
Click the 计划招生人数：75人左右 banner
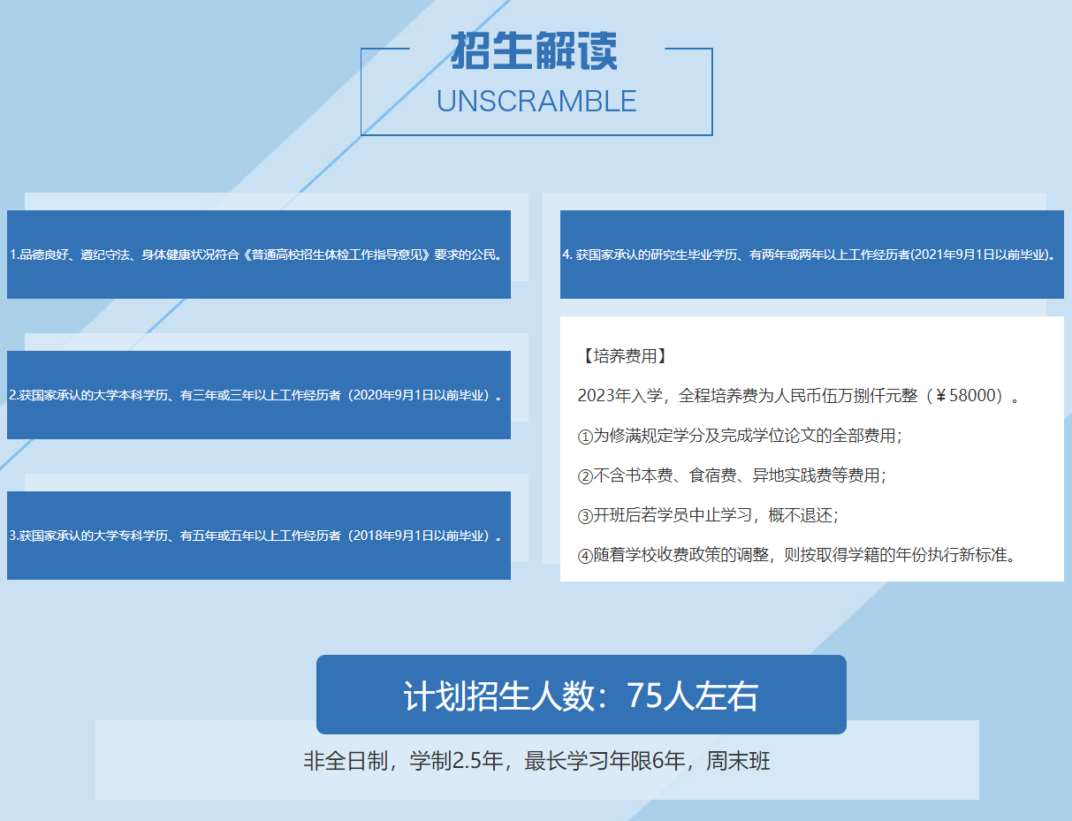(582, 695)
